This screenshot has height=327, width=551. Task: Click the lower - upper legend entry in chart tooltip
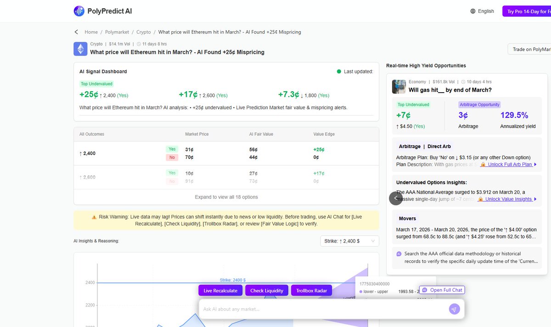pyautogui.click(x=373, y=292)
